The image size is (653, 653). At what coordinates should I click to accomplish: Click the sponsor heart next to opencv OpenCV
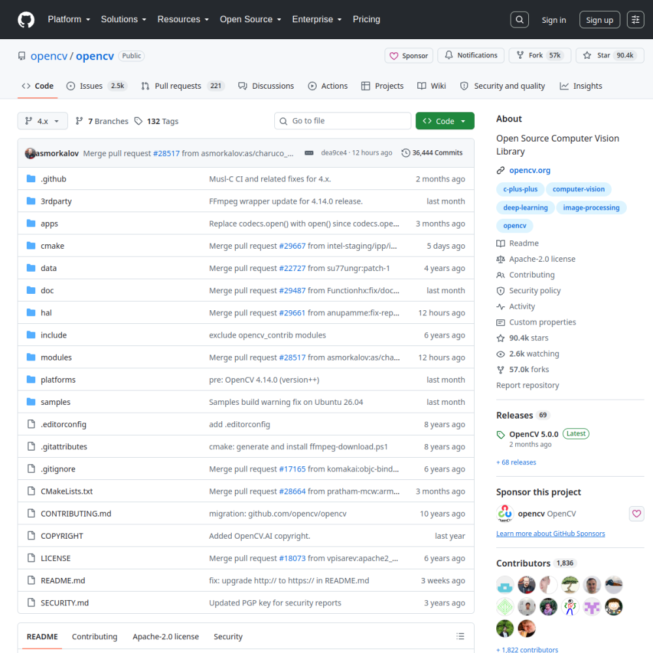[x=636, y=513]
